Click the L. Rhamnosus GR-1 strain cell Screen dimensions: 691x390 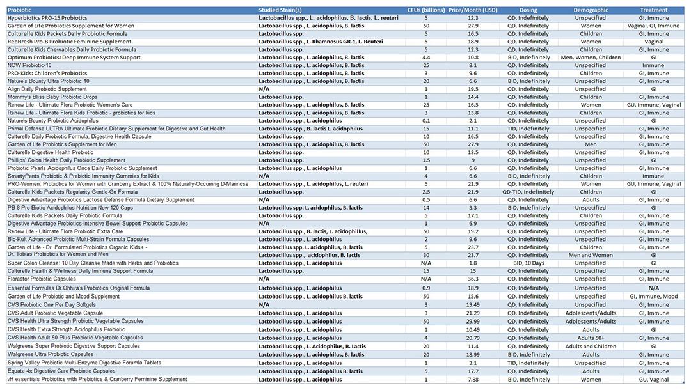[x=321, y=42]
